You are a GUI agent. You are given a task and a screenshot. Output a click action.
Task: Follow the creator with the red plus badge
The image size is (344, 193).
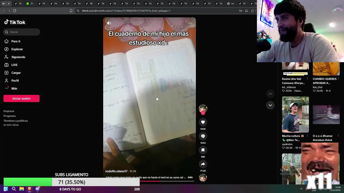203,113
